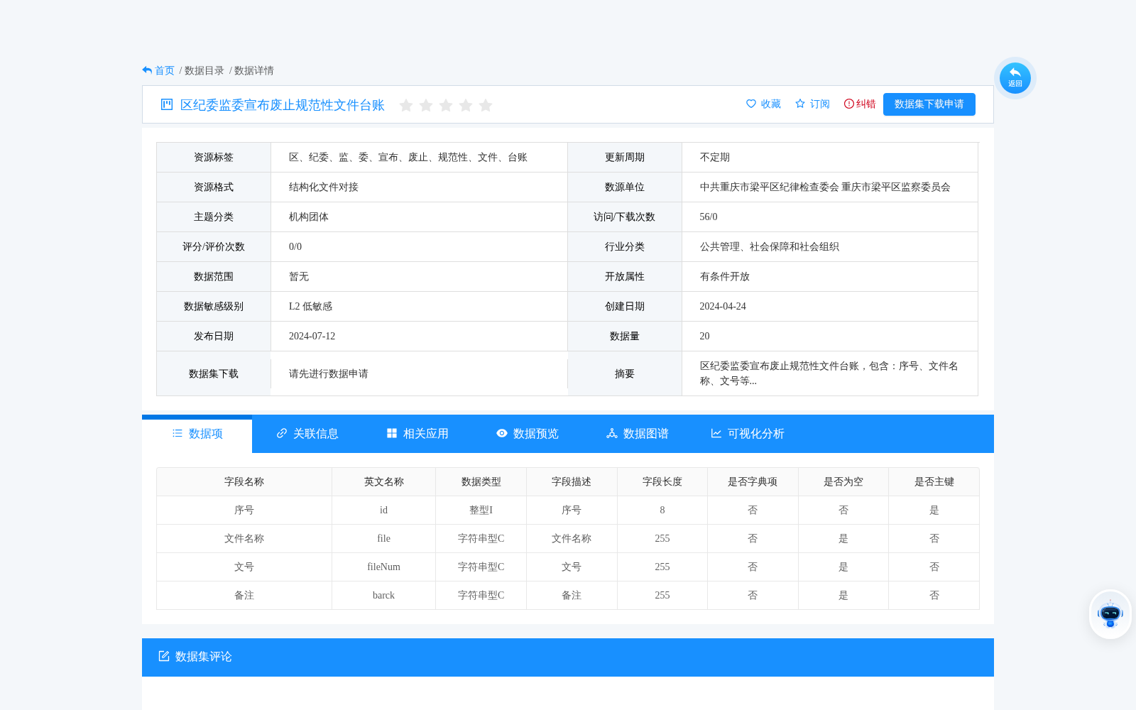
Task: Click the third rating star
Action: coord(446,105)
